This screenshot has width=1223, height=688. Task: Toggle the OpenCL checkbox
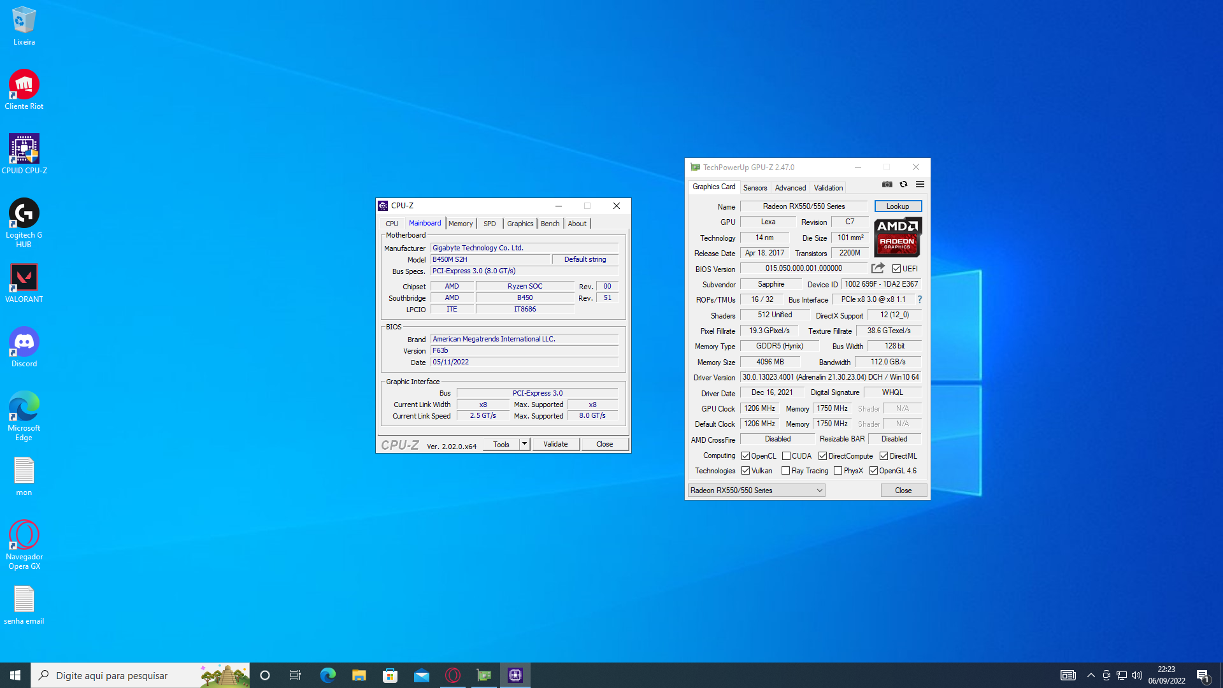(745, 456)
